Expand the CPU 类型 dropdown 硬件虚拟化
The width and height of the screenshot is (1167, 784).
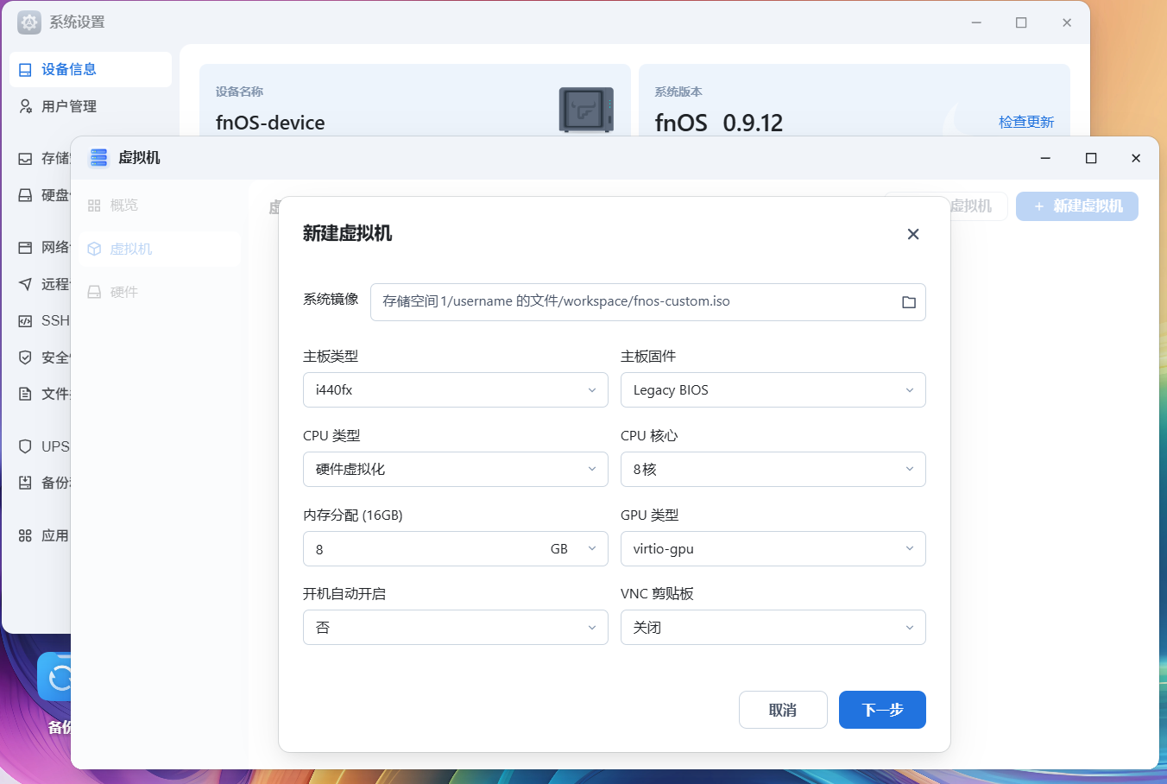click(456, 470)
